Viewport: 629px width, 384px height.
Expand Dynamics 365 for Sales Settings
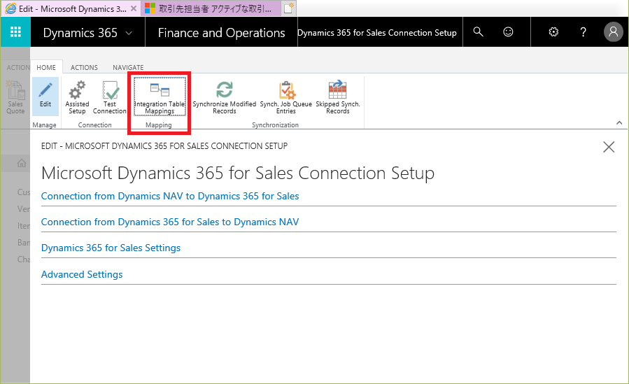coord(111,248)
